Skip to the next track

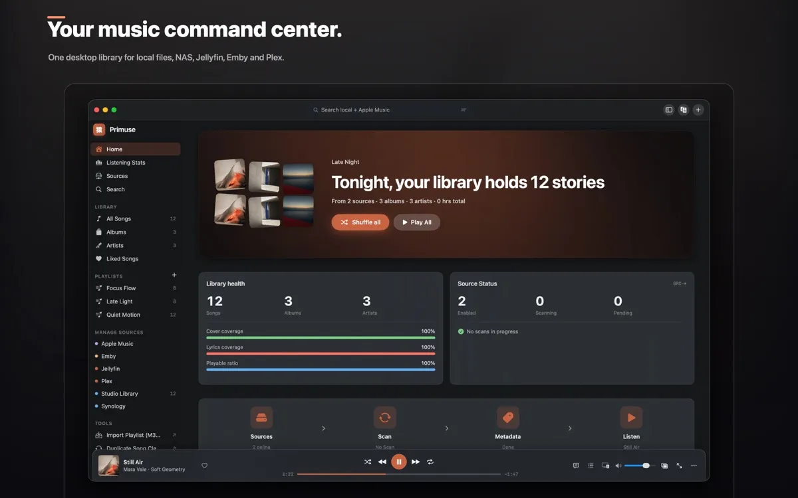(416, 461)
